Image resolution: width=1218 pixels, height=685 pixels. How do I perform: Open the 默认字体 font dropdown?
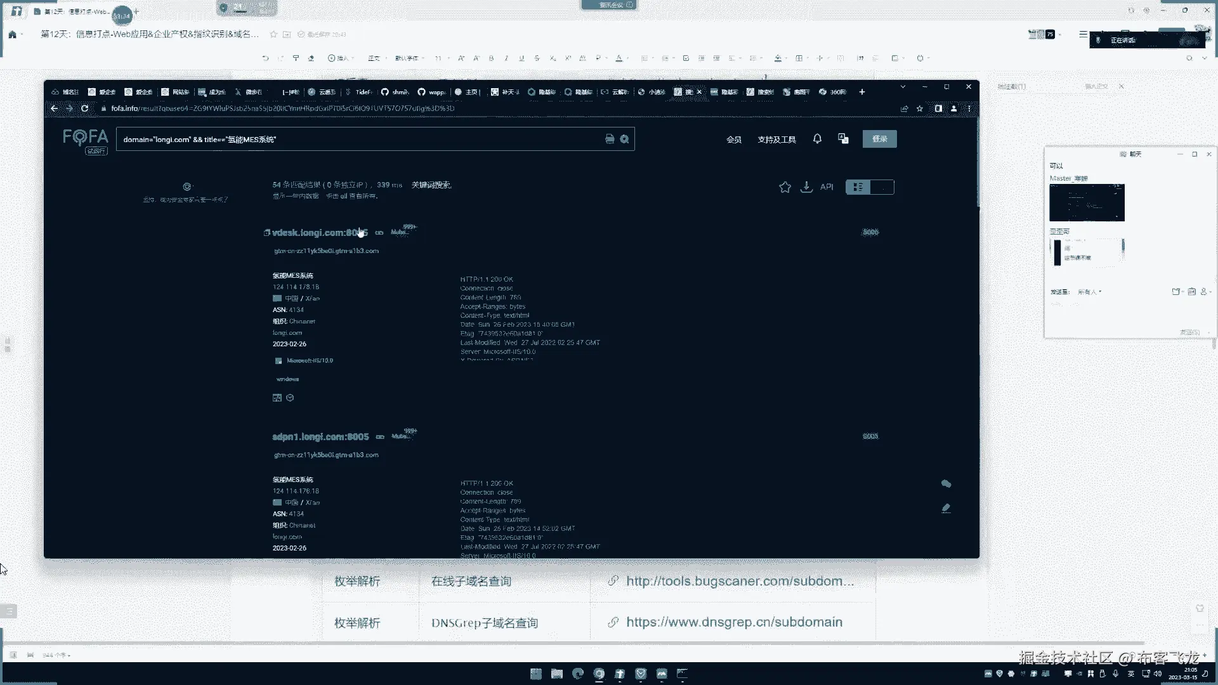pos(409,58)
